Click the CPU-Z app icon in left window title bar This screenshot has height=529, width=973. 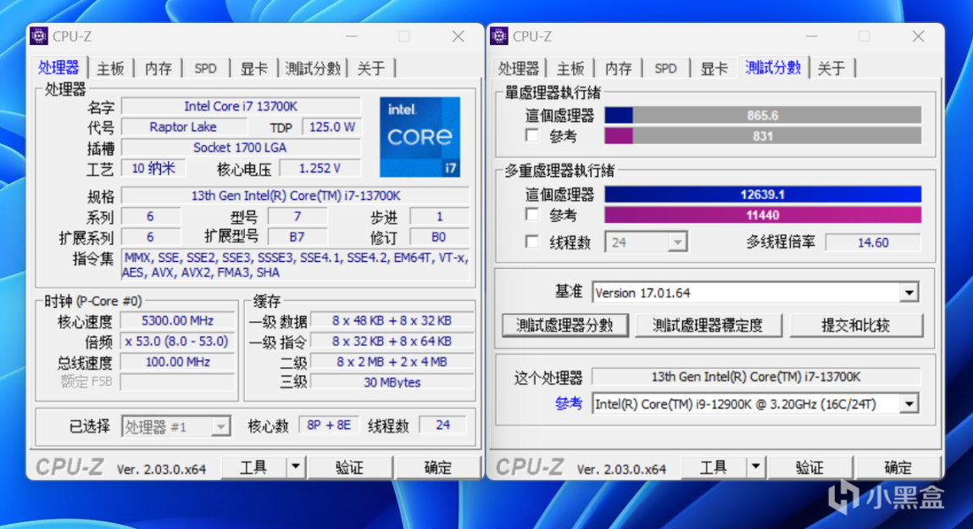click(38, 36)
